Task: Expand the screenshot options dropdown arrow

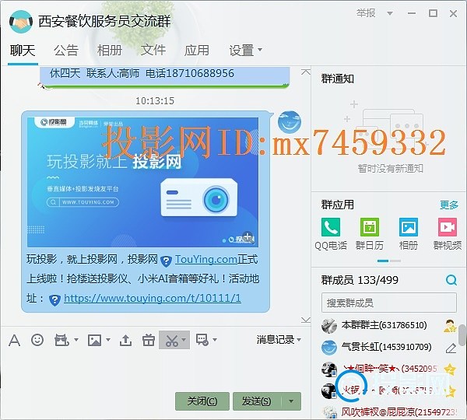Action: pyautogui.click(x=184, y=340)
